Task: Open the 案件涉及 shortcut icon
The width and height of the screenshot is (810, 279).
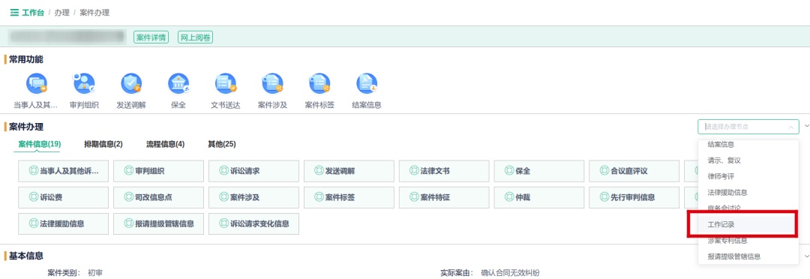Action: [x=272, y=84]
